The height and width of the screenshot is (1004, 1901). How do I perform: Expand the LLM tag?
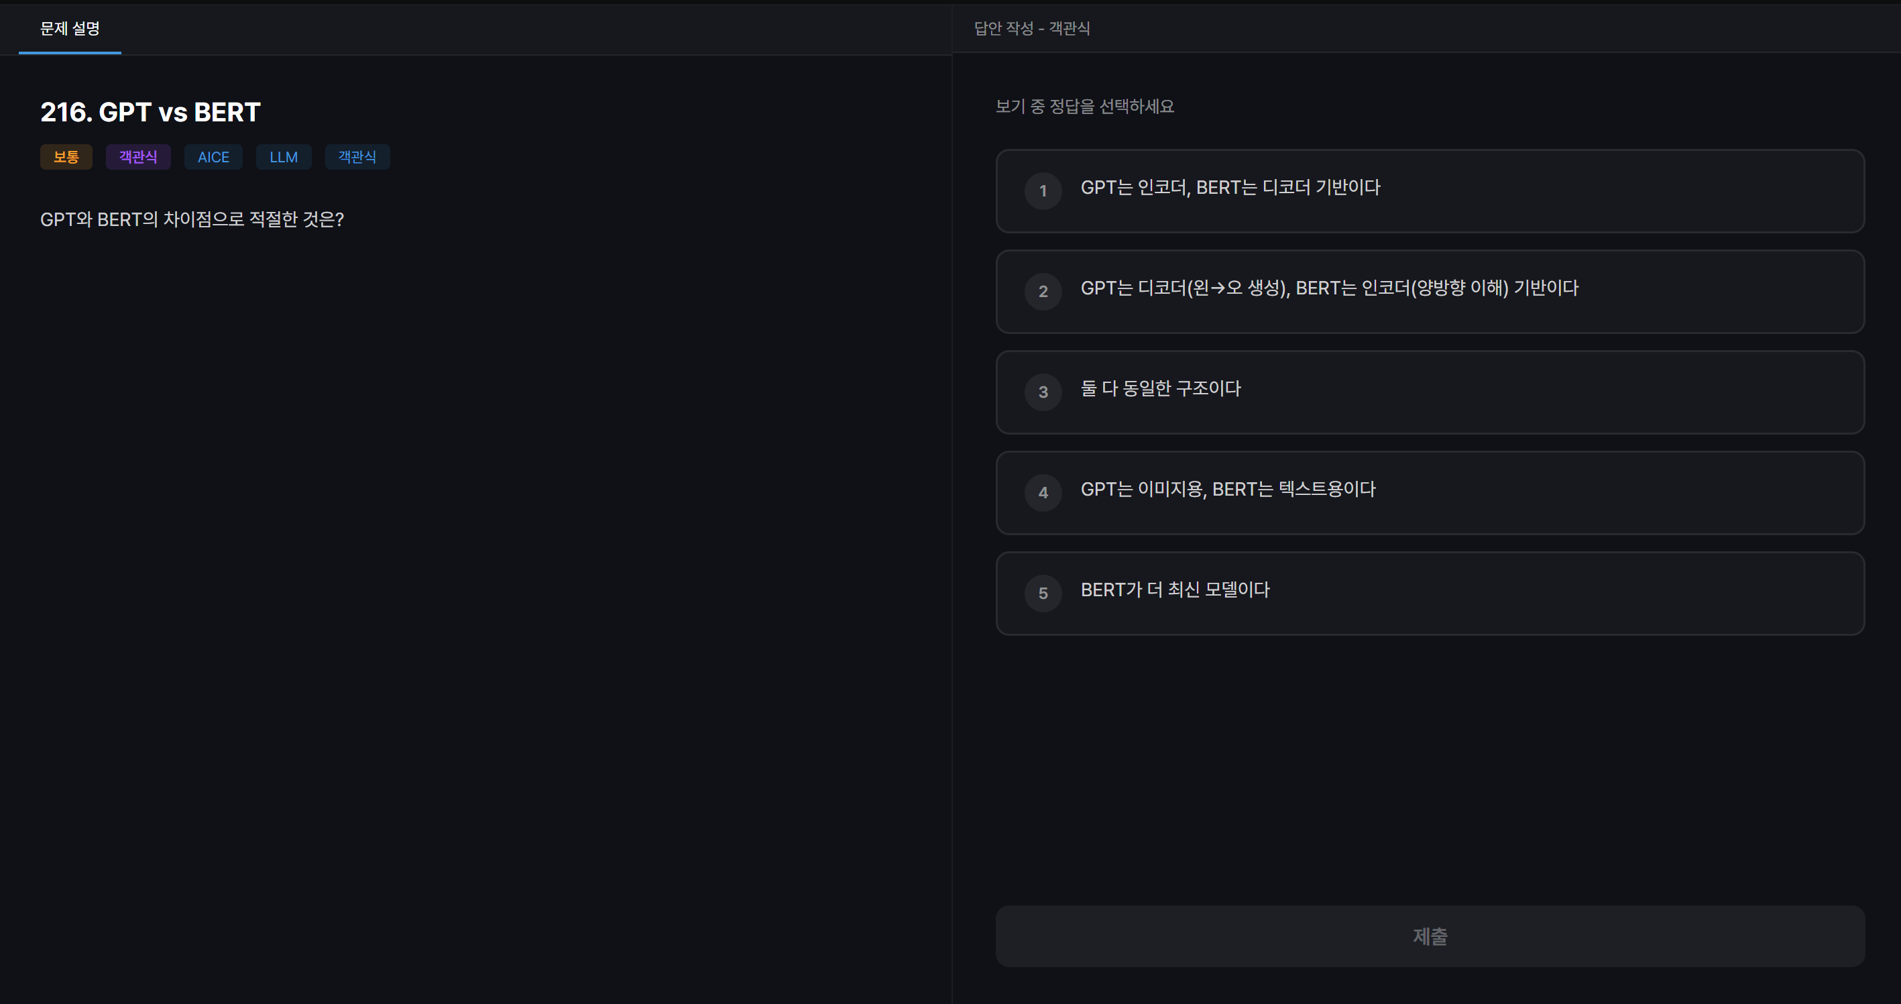284,156
